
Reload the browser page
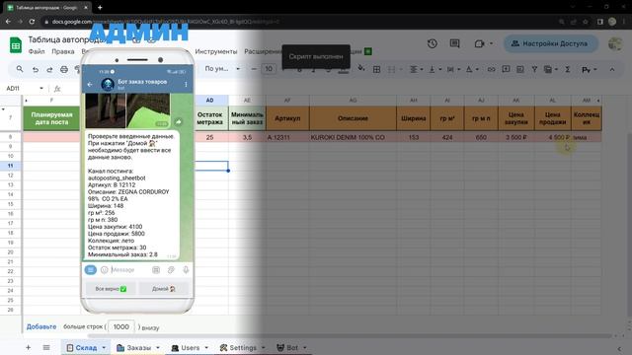click(32, 22)
